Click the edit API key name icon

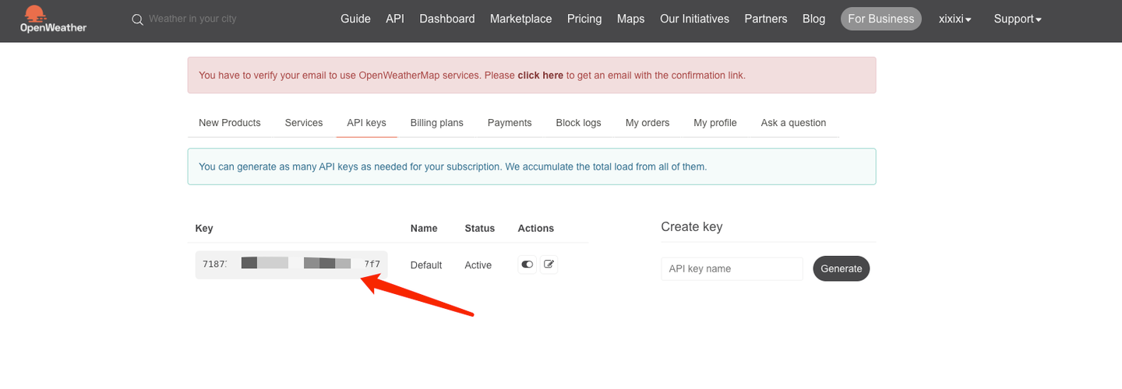549,265
